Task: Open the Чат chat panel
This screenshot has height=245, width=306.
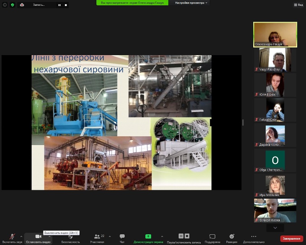Action: point(122,237)
